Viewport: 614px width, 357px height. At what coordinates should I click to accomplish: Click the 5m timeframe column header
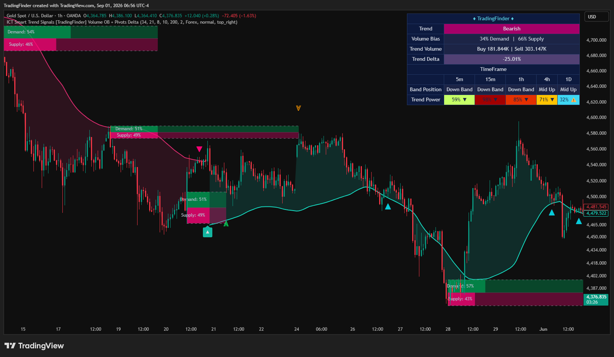pyautogui.click(x=459, y=80)
